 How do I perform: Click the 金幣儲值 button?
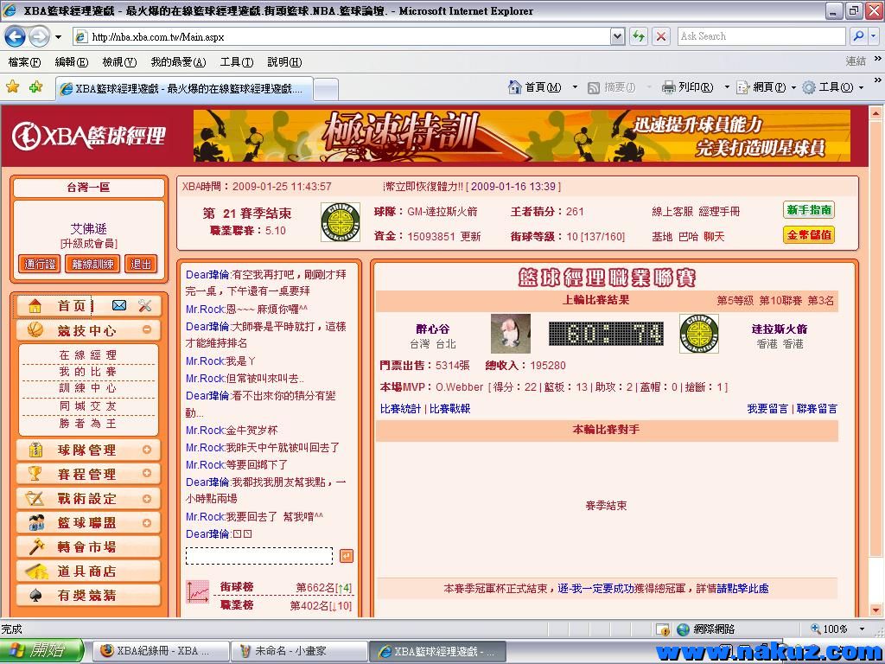coord(809,235)
